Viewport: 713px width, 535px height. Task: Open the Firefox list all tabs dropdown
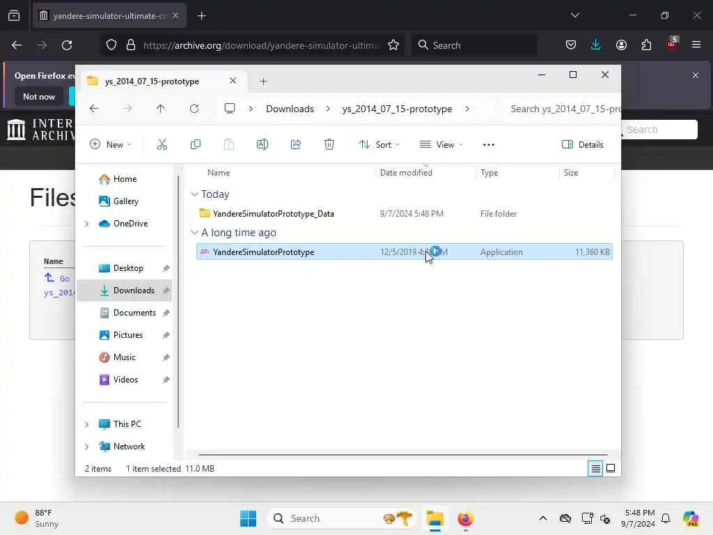tap(575, 15)
